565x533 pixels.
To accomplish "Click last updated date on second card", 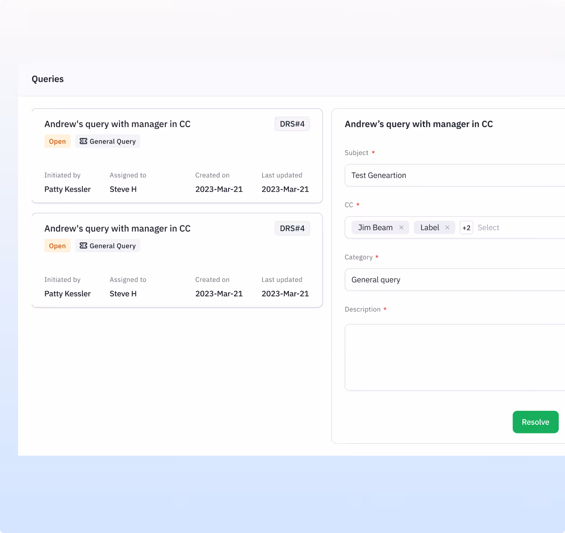I will 285,294.
